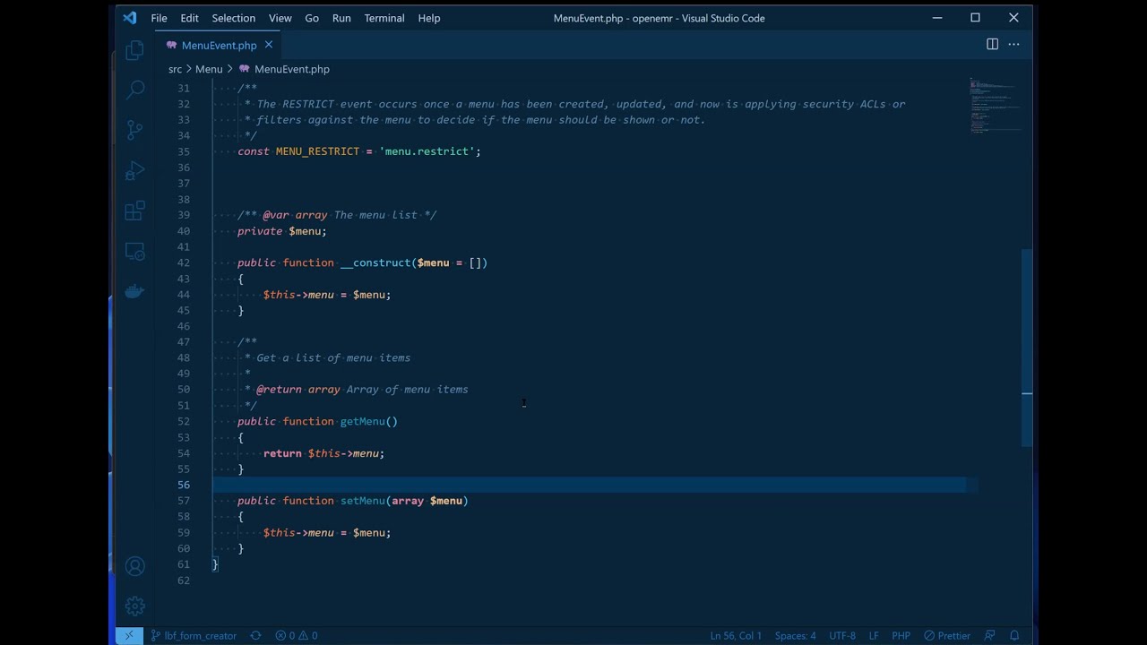Open the Go menu
This screenshot has height=645, width=1147.
tap(312, 18)
